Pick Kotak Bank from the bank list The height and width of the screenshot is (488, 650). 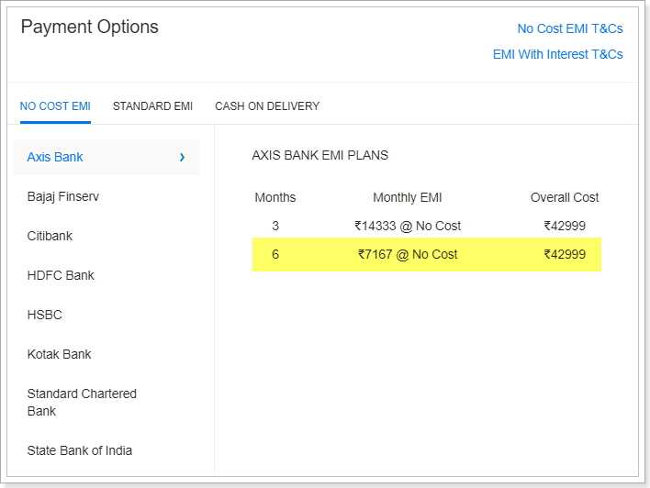59,354
